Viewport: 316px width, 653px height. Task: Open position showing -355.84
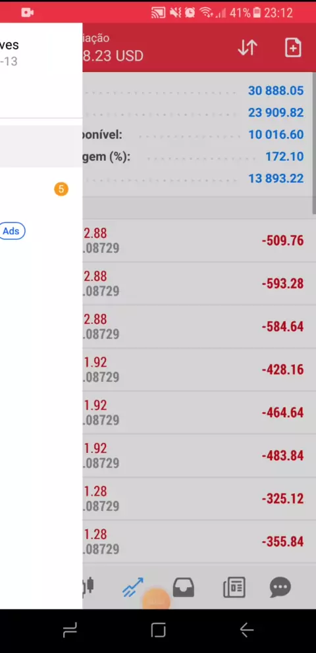199,541
